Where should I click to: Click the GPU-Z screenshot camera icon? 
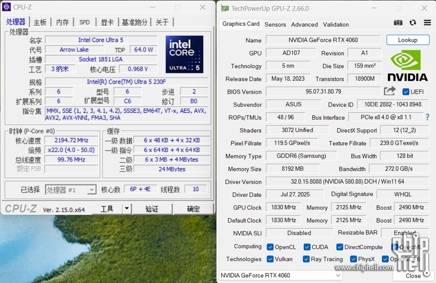[398, 23]
